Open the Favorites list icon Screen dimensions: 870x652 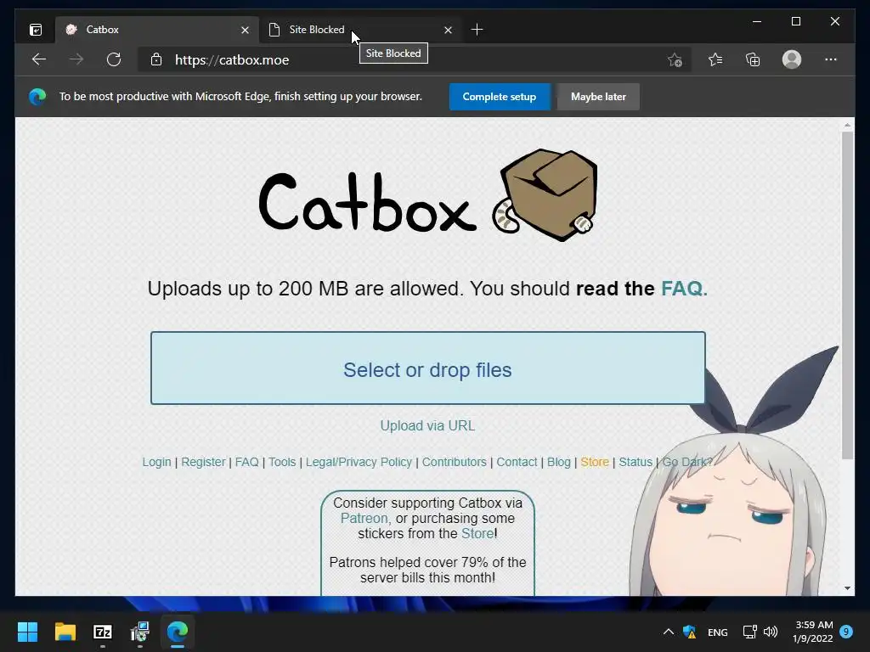click(715, 59)
